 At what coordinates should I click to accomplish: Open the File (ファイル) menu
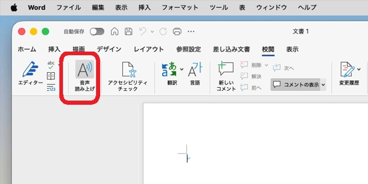point(69,7)
